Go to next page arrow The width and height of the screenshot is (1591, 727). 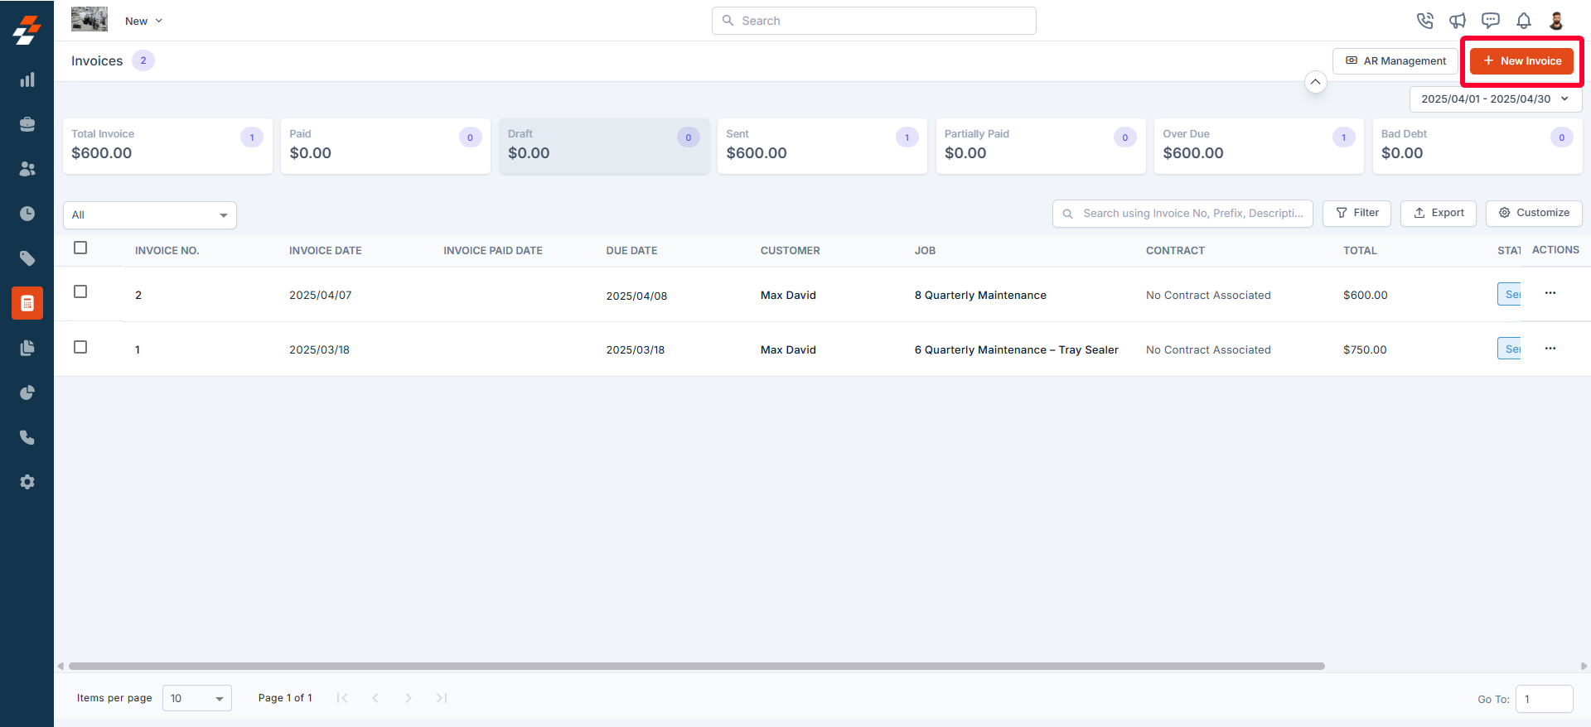coord(409,698)
